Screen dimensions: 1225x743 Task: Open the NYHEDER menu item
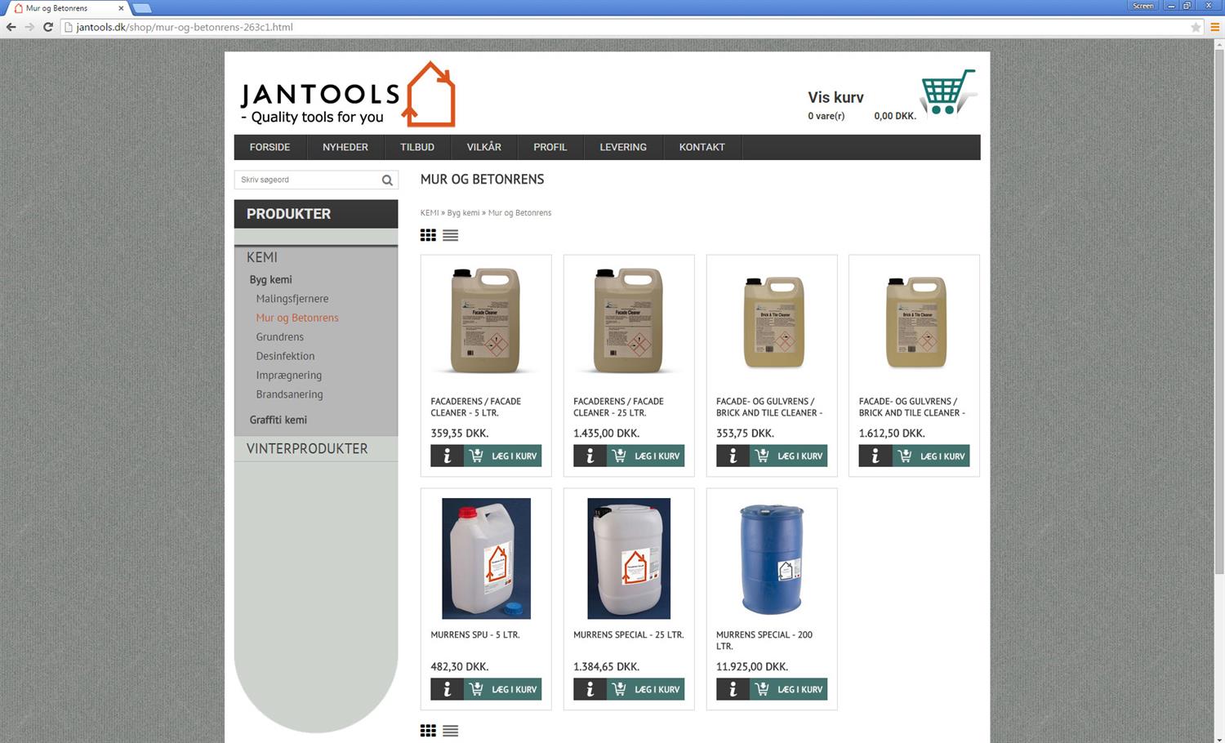coord(345,147)
